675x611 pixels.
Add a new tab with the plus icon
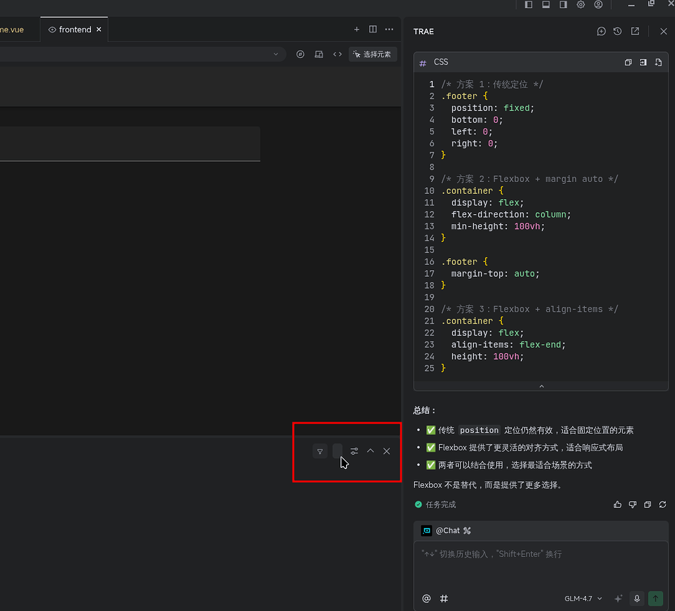(357, 29)
